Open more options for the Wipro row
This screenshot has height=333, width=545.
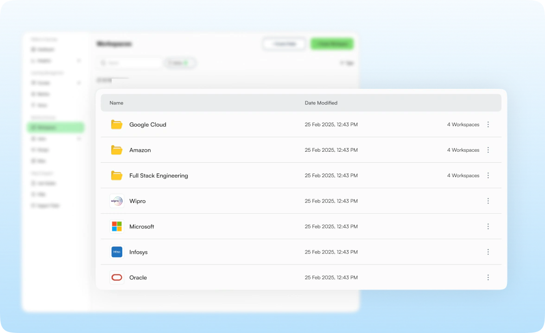coord(488,201)
